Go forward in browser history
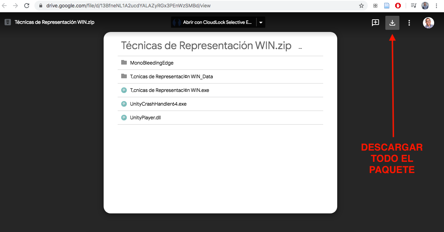Screen dimensions: 444x232 click(x=15, y=6)
